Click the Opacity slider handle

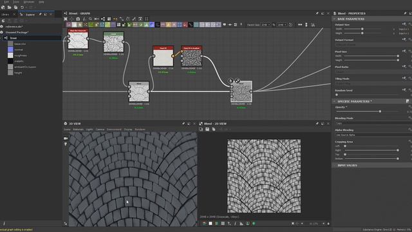point(380,111)
